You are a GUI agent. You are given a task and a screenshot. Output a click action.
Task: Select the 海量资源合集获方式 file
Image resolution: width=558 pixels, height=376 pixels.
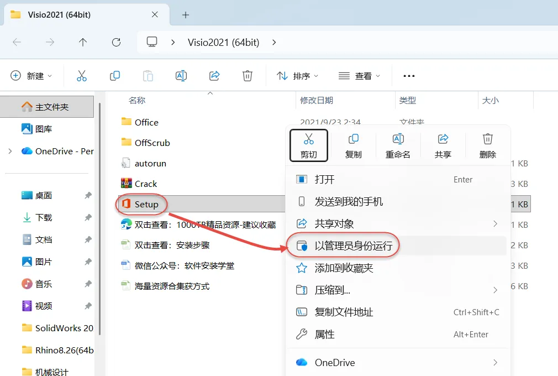(165, 286)
